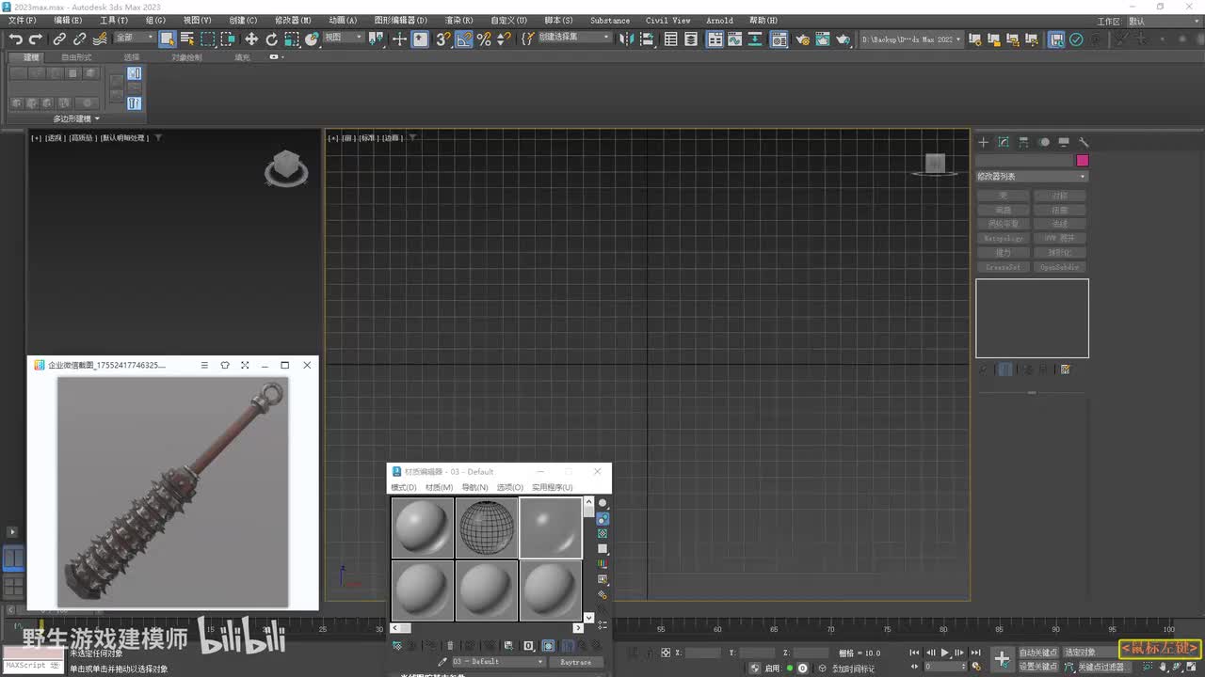Select the wireframe material sample sphere
The height and width of the screenshot is (677, 1205).
tap(487, 527)
